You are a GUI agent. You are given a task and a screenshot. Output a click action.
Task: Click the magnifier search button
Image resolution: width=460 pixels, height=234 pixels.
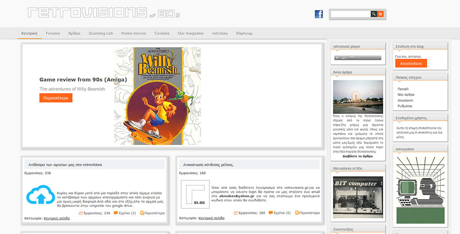374,14
